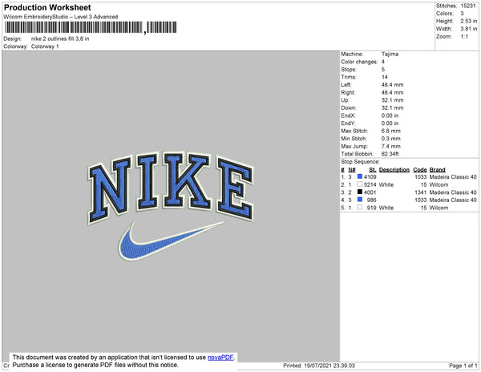
Task: Click the white swatch for stop 2
Action: click(x=360, y=184)
